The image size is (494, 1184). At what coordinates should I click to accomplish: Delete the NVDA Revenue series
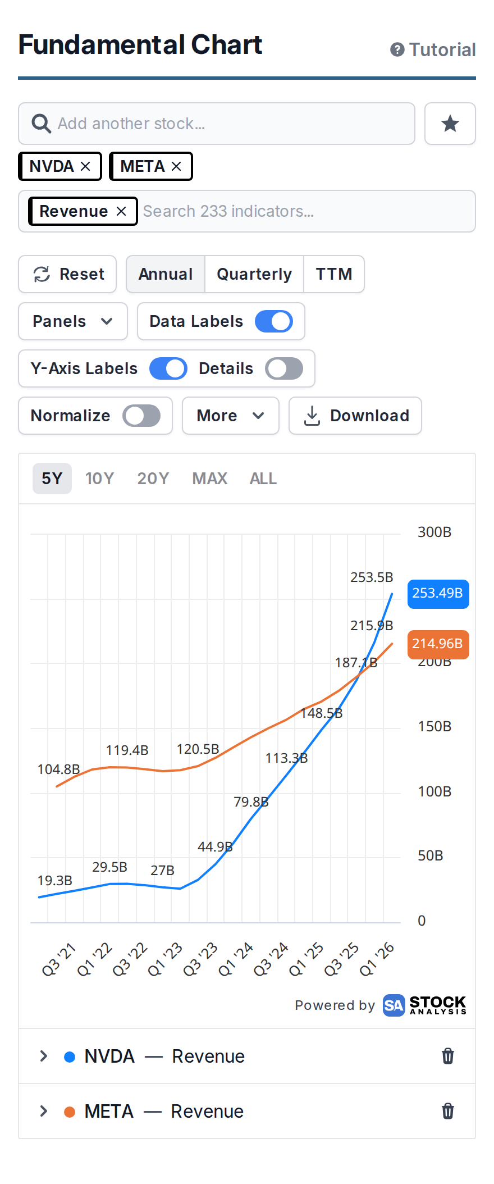point(447,1056)
